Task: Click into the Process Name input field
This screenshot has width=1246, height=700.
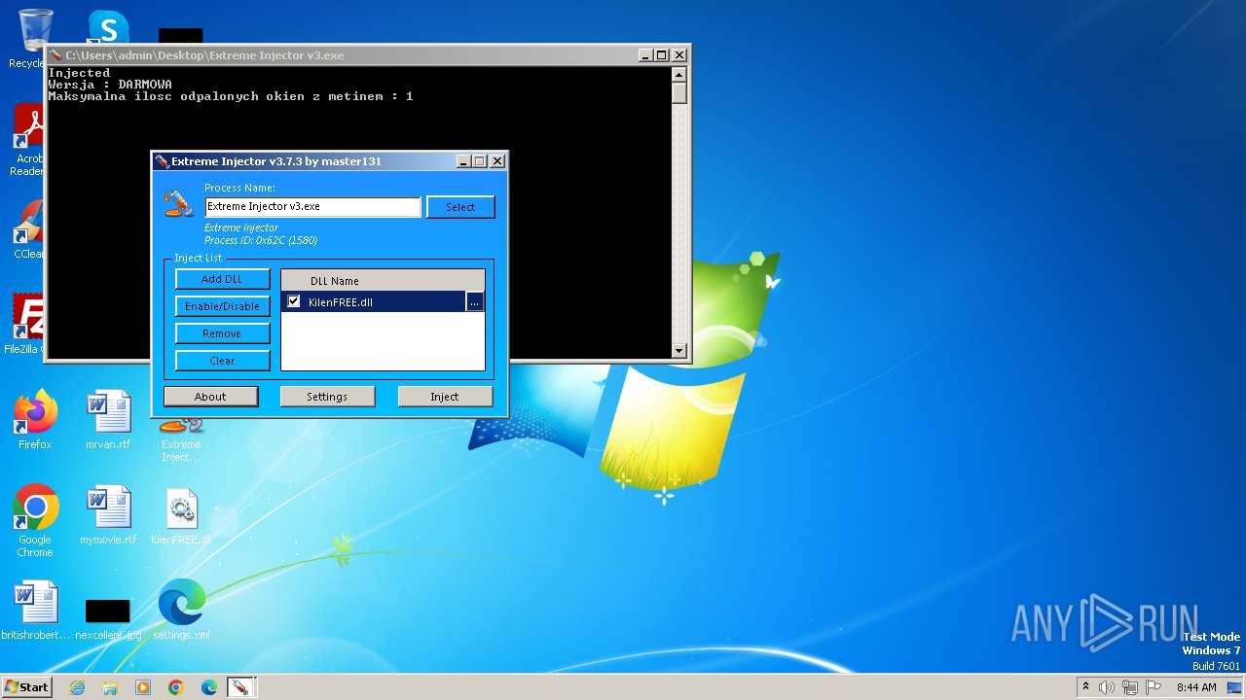Action: pos(312,207)
